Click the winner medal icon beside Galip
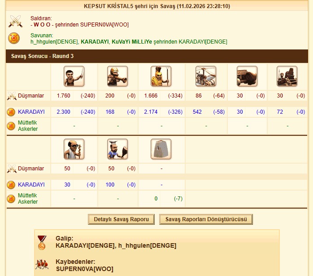313x276 pixels. pos(42,243)
